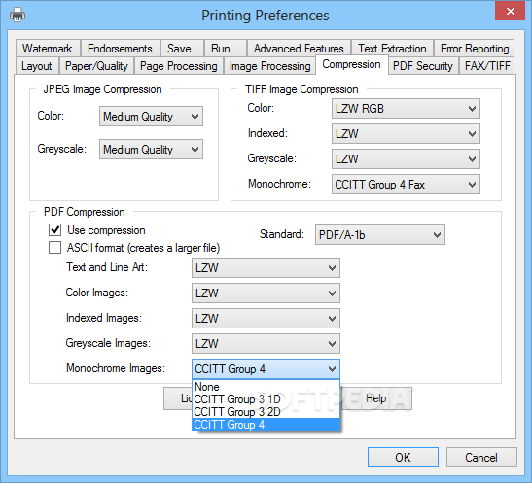Expand the TIFF Color LZW RGB dropdown

point(406,109)
